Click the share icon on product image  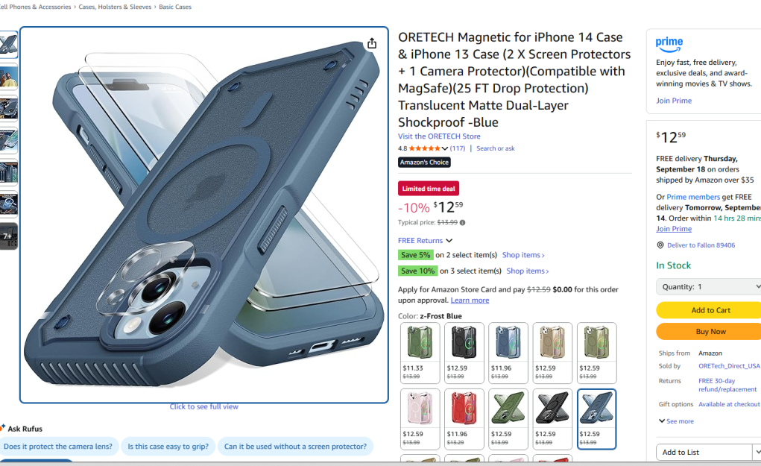[372, 43]
